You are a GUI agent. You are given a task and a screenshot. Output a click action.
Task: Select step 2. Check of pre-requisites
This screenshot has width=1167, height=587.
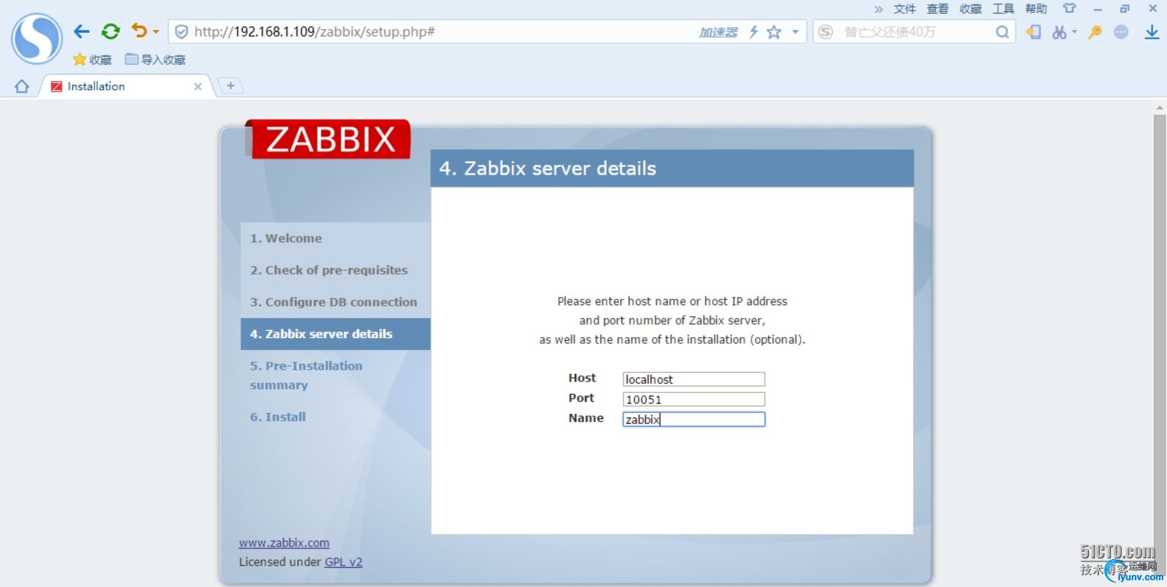click(329, 270)
